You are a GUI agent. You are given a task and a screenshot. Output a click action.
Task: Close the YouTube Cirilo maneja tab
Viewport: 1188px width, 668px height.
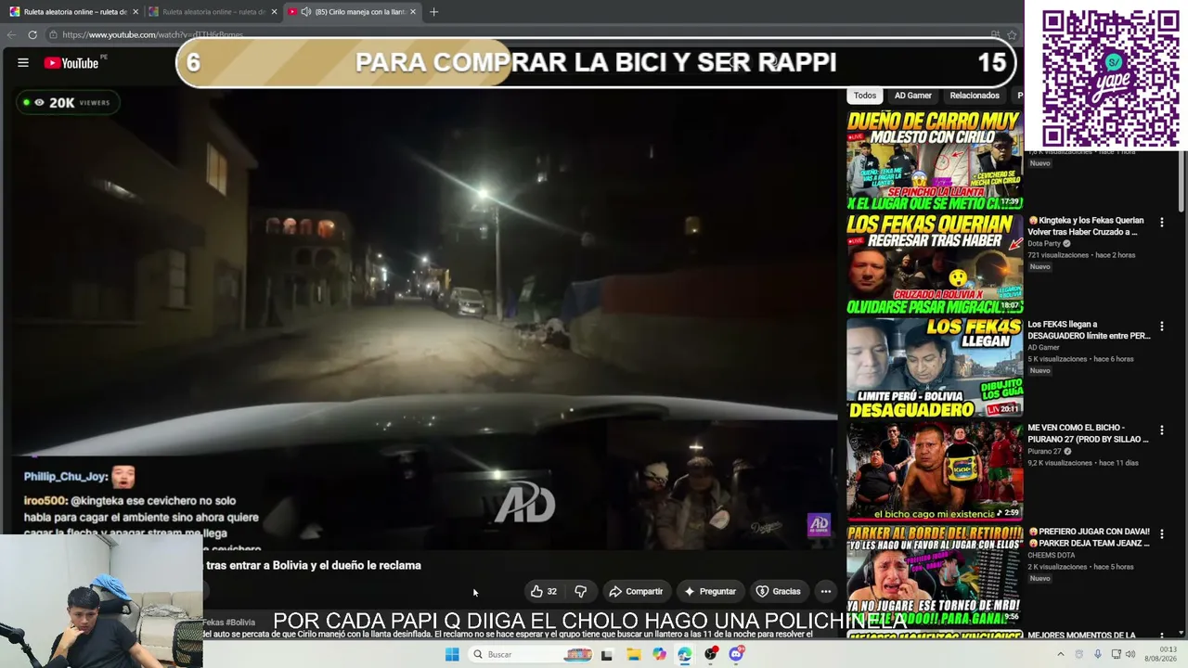[x=413, y=12]
